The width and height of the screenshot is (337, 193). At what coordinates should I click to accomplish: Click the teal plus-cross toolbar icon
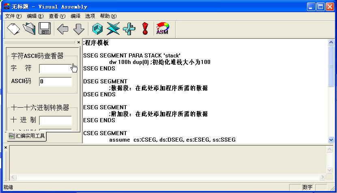[129, 29]
